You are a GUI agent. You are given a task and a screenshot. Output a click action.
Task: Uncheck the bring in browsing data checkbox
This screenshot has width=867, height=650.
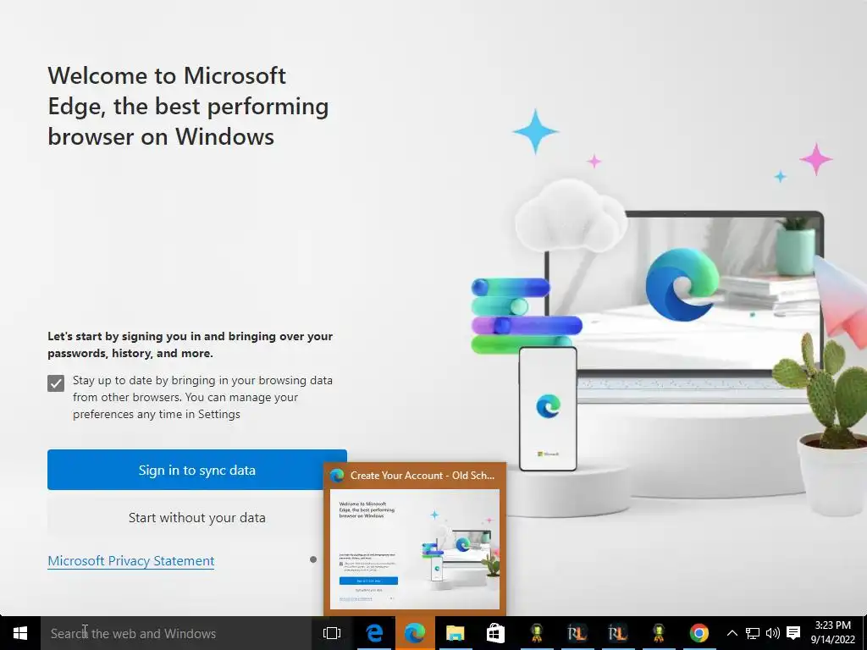[56, 383]
